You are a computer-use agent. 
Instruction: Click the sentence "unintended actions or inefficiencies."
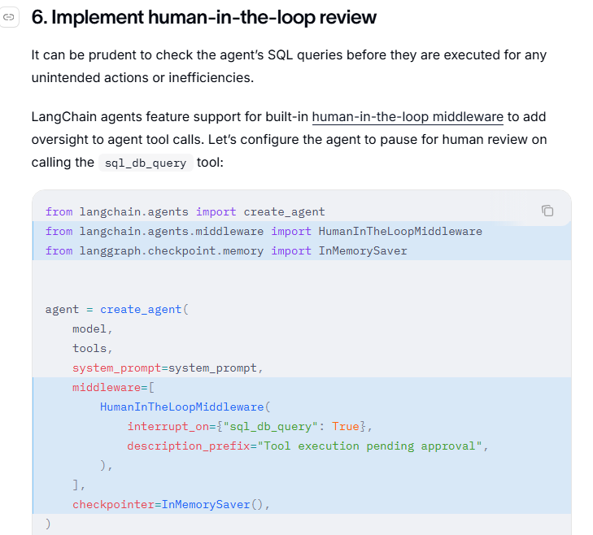click(x=142, y=77)
